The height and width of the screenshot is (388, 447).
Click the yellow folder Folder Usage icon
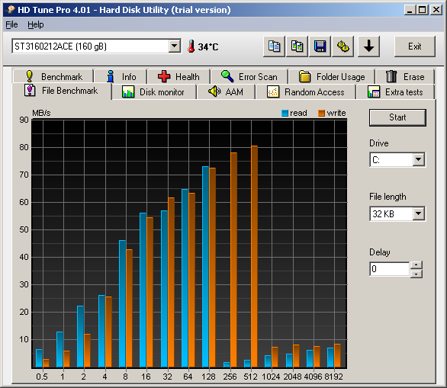pos(305,76)
